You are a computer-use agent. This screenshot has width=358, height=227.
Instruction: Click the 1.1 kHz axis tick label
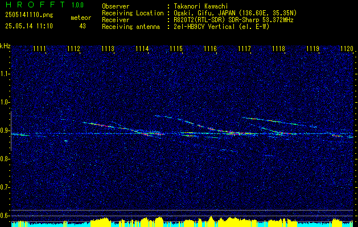pyautogui.click(x=5, y=74)
